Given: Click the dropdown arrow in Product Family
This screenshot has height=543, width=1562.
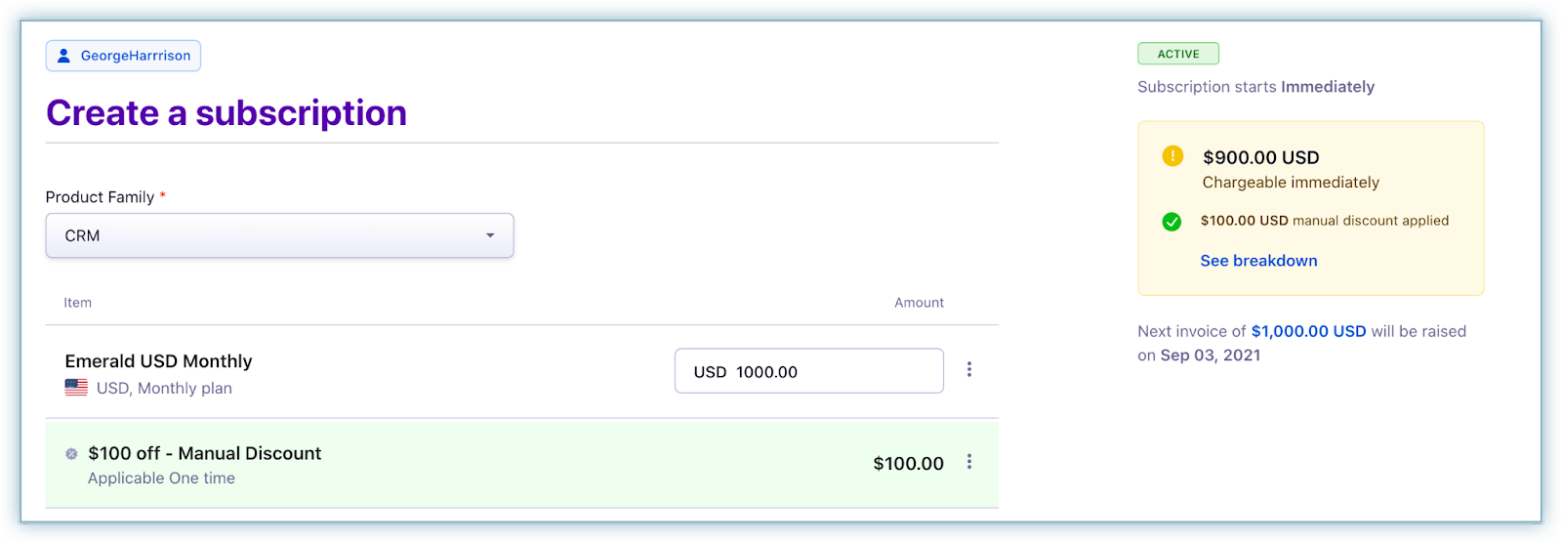Looking at the screenshot, I should coord(490,235).
